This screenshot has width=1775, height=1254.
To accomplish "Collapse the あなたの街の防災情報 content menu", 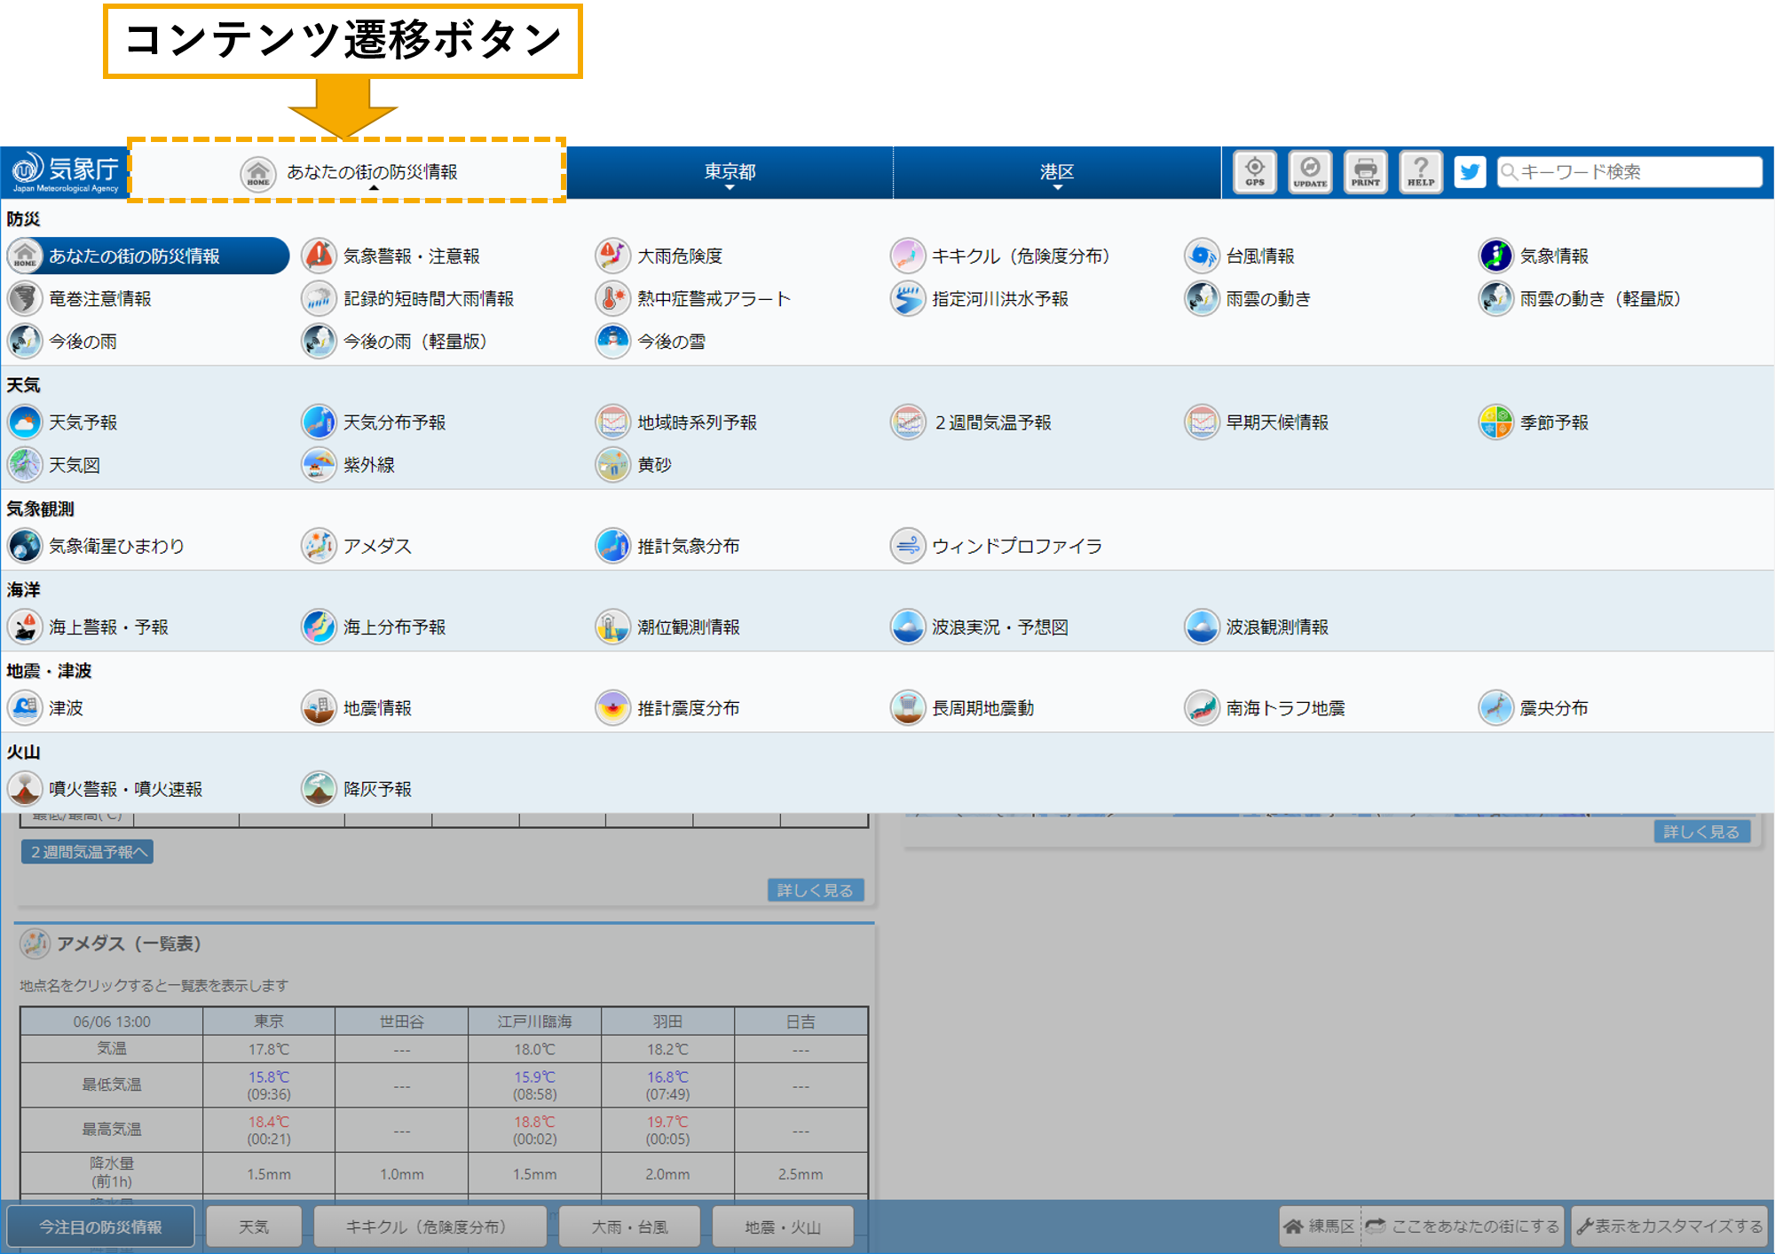I will tap(373, 172).
